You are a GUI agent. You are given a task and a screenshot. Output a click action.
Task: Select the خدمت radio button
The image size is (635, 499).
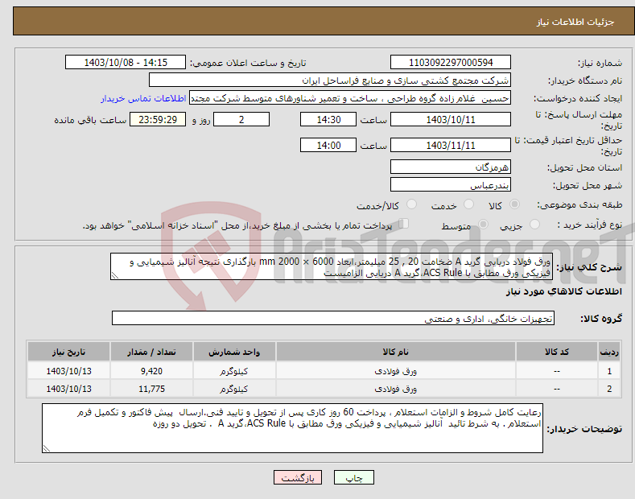[x=468, y=204]
